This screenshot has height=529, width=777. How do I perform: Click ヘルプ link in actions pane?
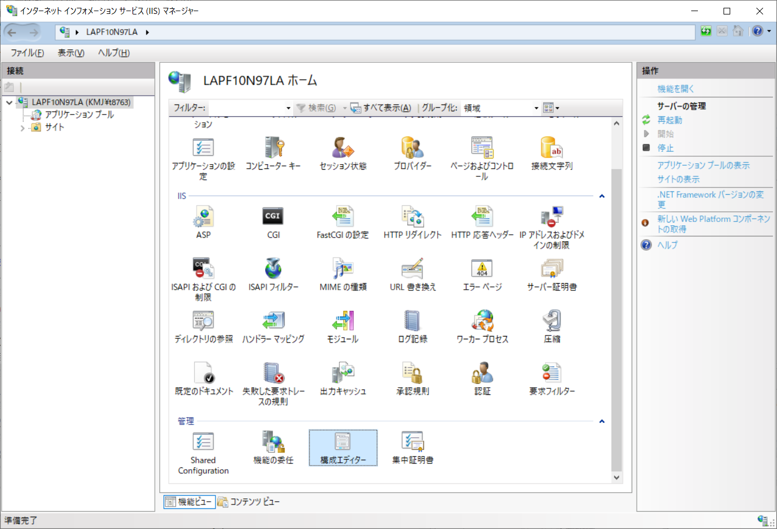667,245
